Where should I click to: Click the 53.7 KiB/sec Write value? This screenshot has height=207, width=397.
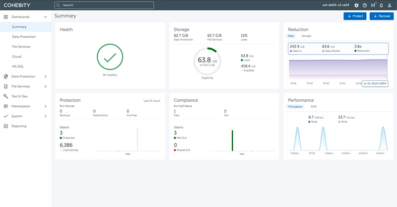point(346,117)
